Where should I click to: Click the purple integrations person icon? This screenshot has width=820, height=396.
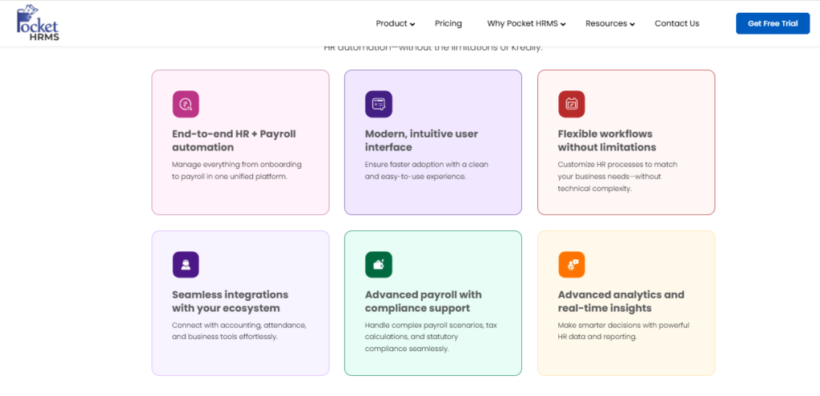pos(186,265)
